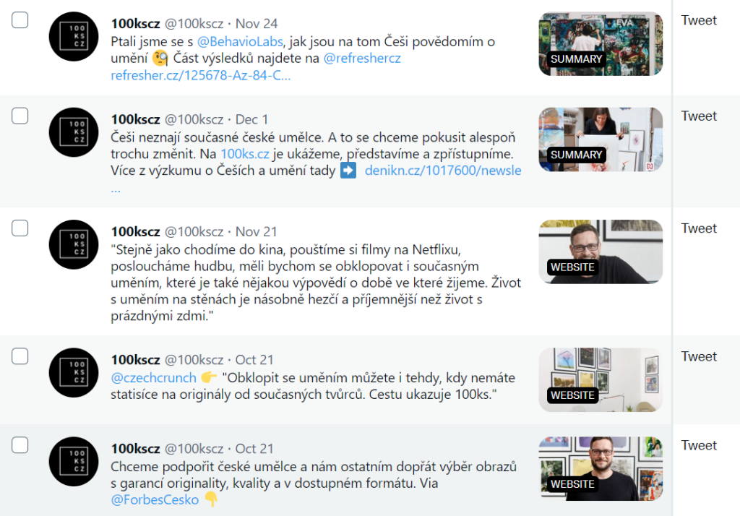This screenshot has width=740, height=516.
Task: Click the 100kscz avatar on Nov 21 tweet
Action: pos(74,244)
